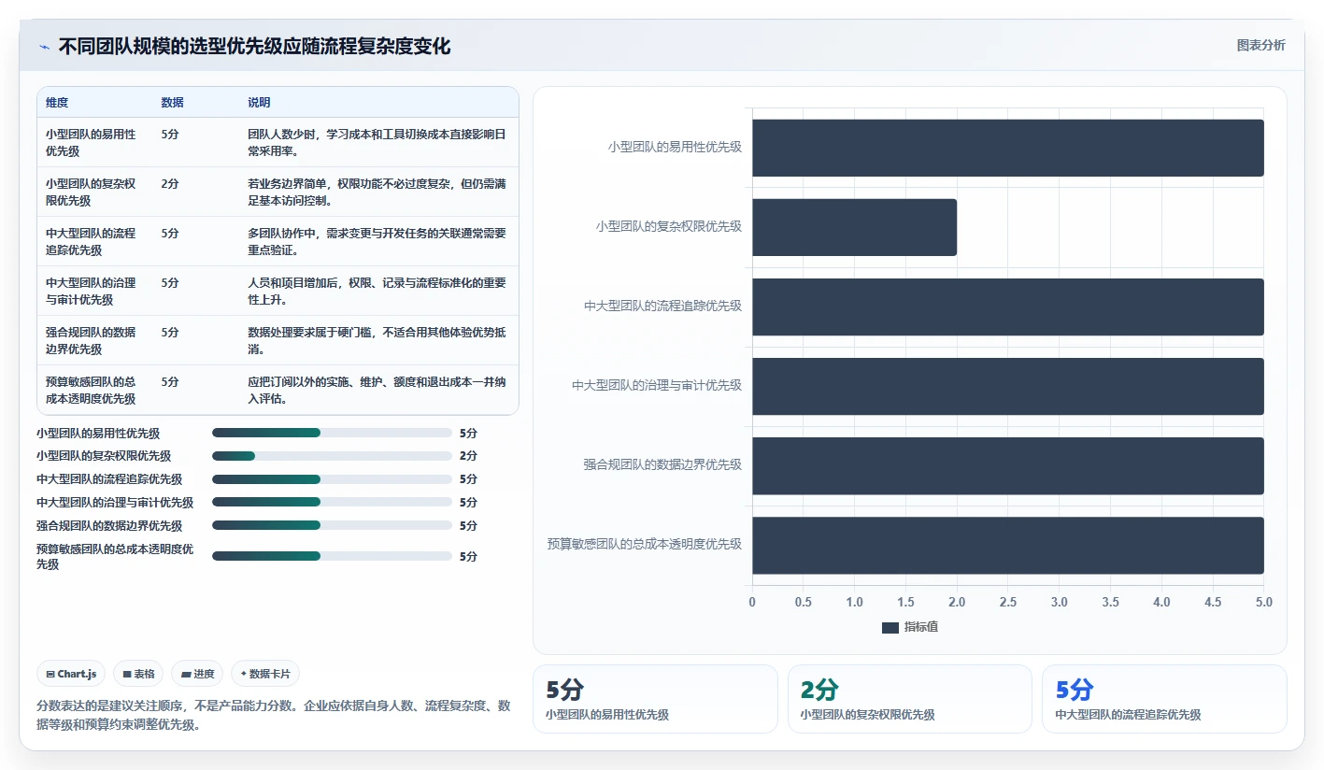Viewport: 1324px width, 770px height.
Task: Click description starting 团队人数少时
Action: coord(377,142)
